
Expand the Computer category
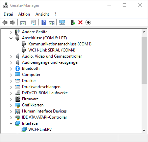tap(11, 75)
